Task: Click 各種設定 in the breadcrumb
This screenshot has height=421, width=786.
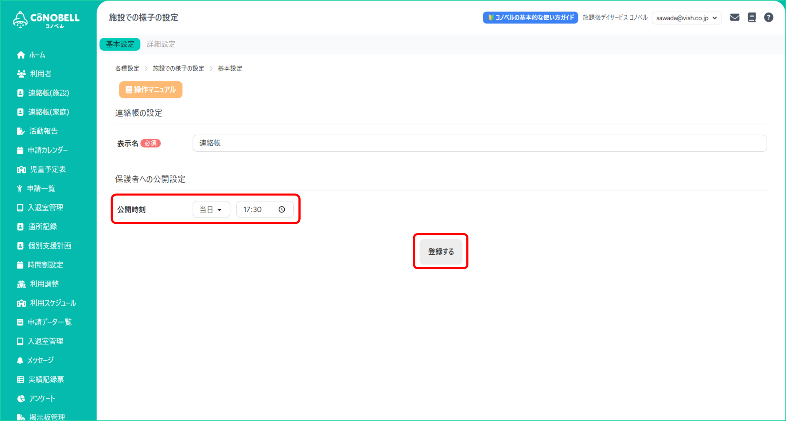Action: (x=127, y=68)
